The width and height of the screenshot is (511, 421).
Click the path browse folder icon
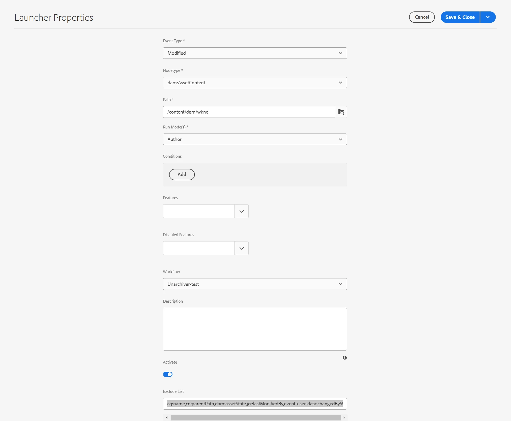point(341,112)
